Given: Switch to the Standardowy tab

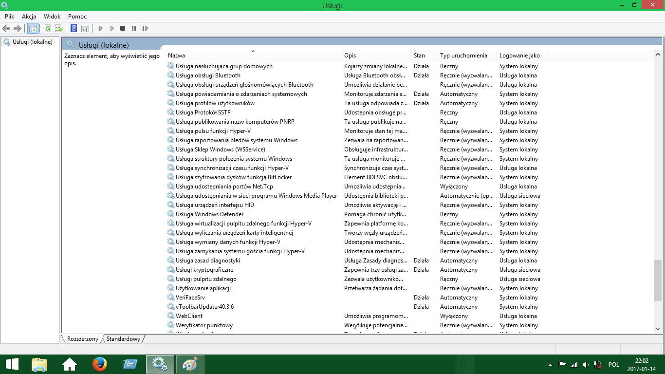Looking at the screenshot, I should (124, 338).
